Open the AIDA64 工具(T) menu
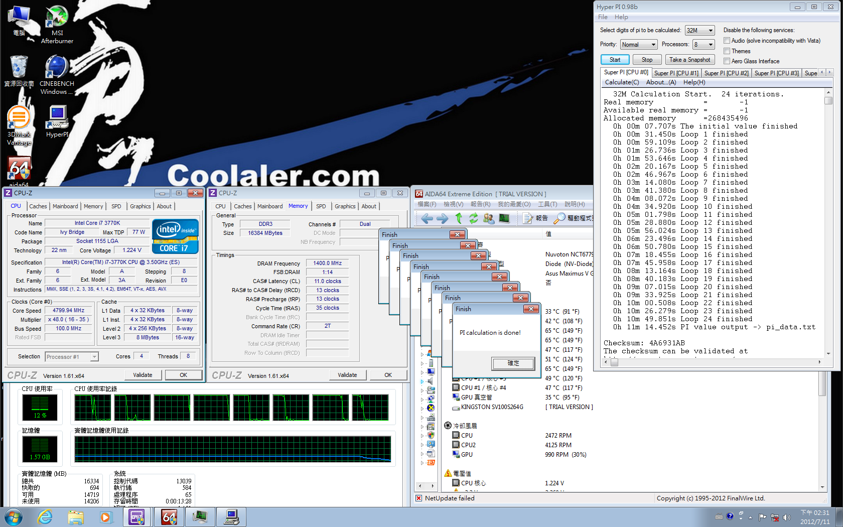The width and height of the screenshot is (843, 527). [547, 204]
